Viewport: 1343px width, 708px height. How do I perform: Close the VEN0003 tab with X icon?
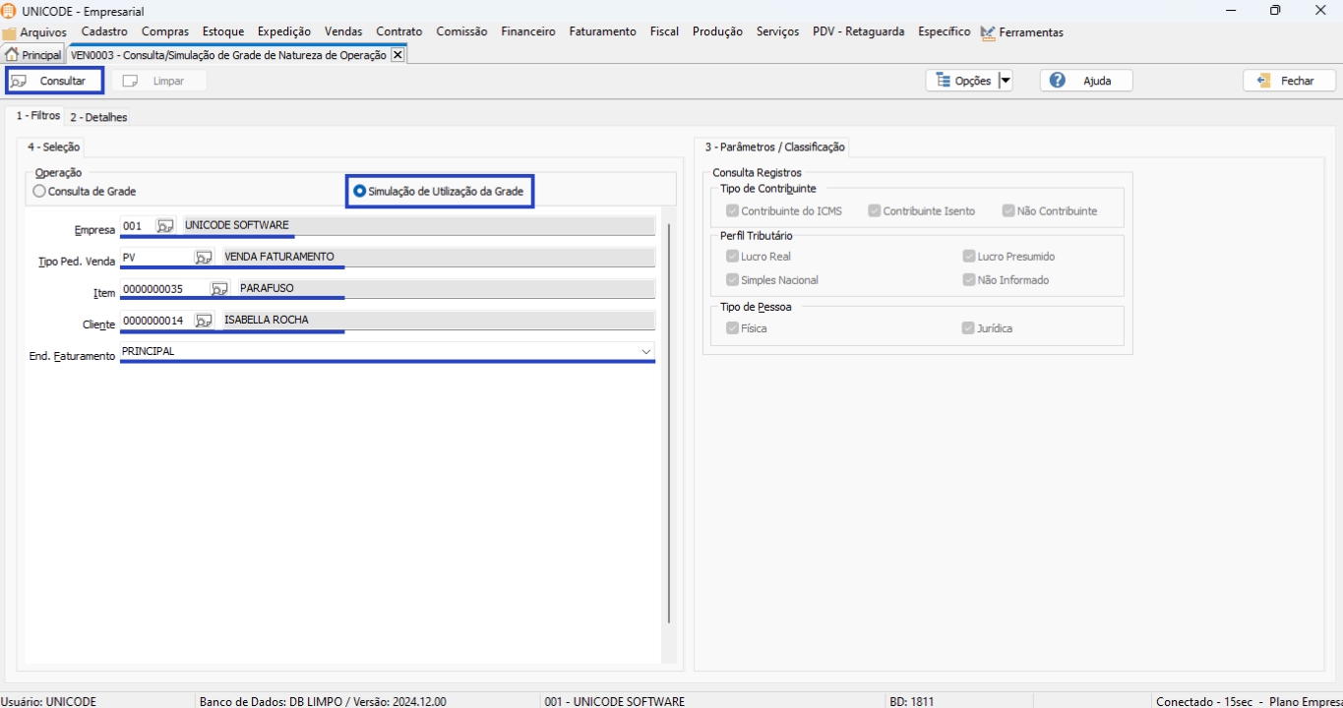pos(397,55)
